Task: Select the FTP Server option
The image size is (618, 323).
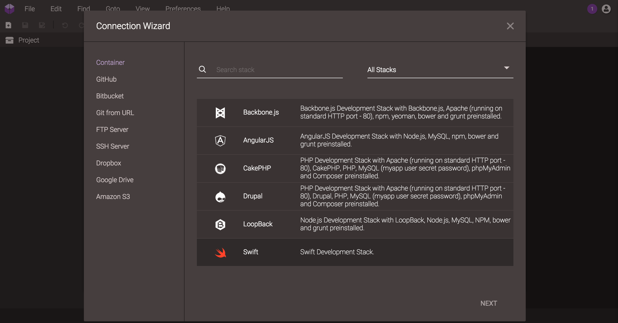Action: tap(112, 129)
